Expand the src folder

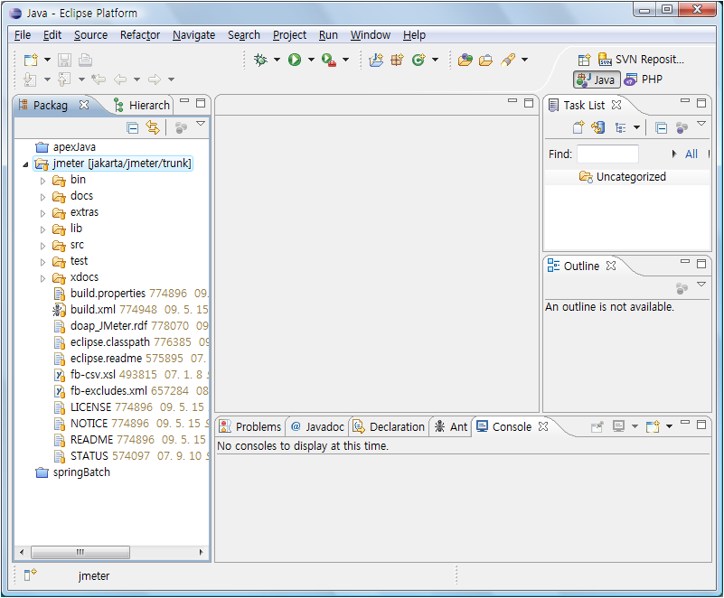coord(43,246)
